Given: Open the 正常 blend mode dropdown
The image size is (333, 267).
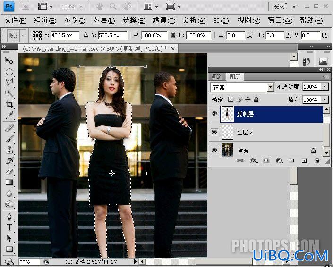Looking at the screenshot, I should [x=270, y=87].
